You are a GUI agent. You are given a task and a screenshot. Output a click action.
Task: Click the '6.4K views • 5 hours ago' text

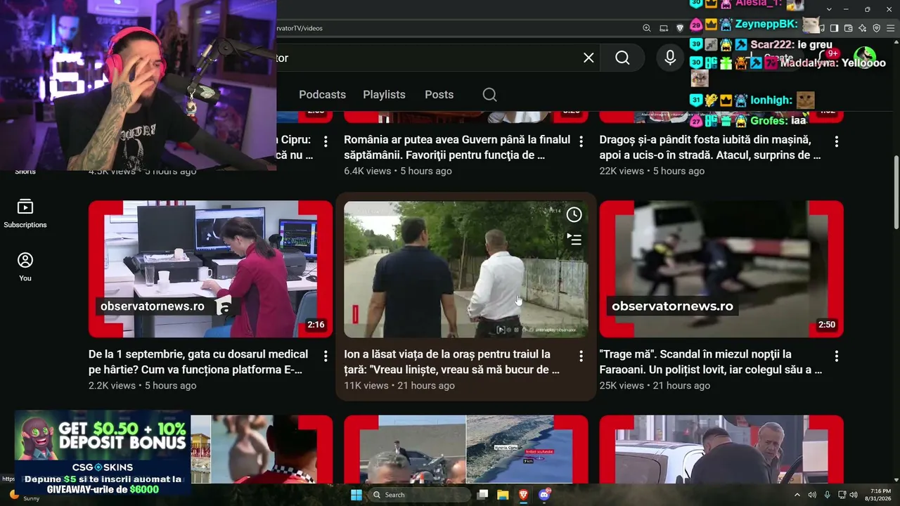398,171
